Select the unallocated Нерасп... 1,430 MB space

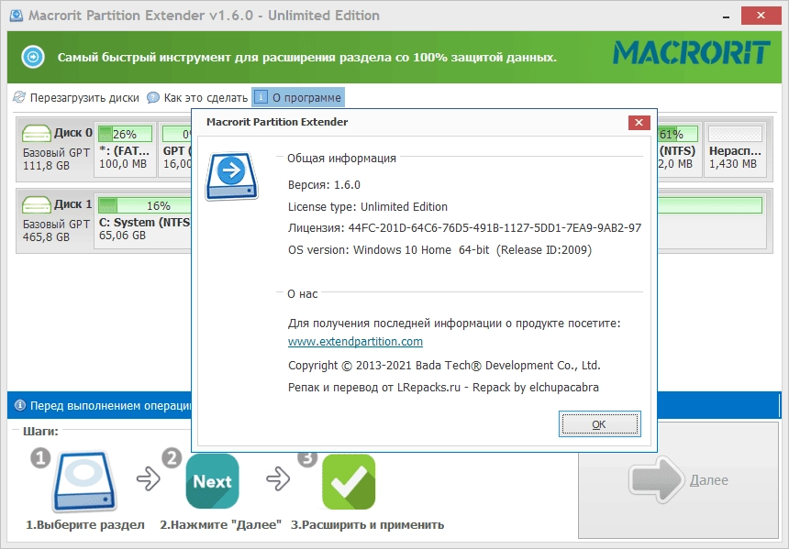(735, 148)
